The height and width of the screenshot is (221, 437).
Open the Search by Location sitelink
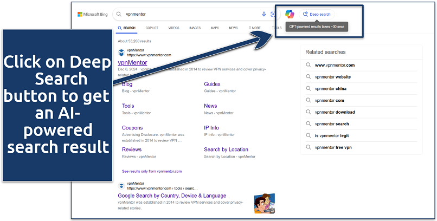226,149
